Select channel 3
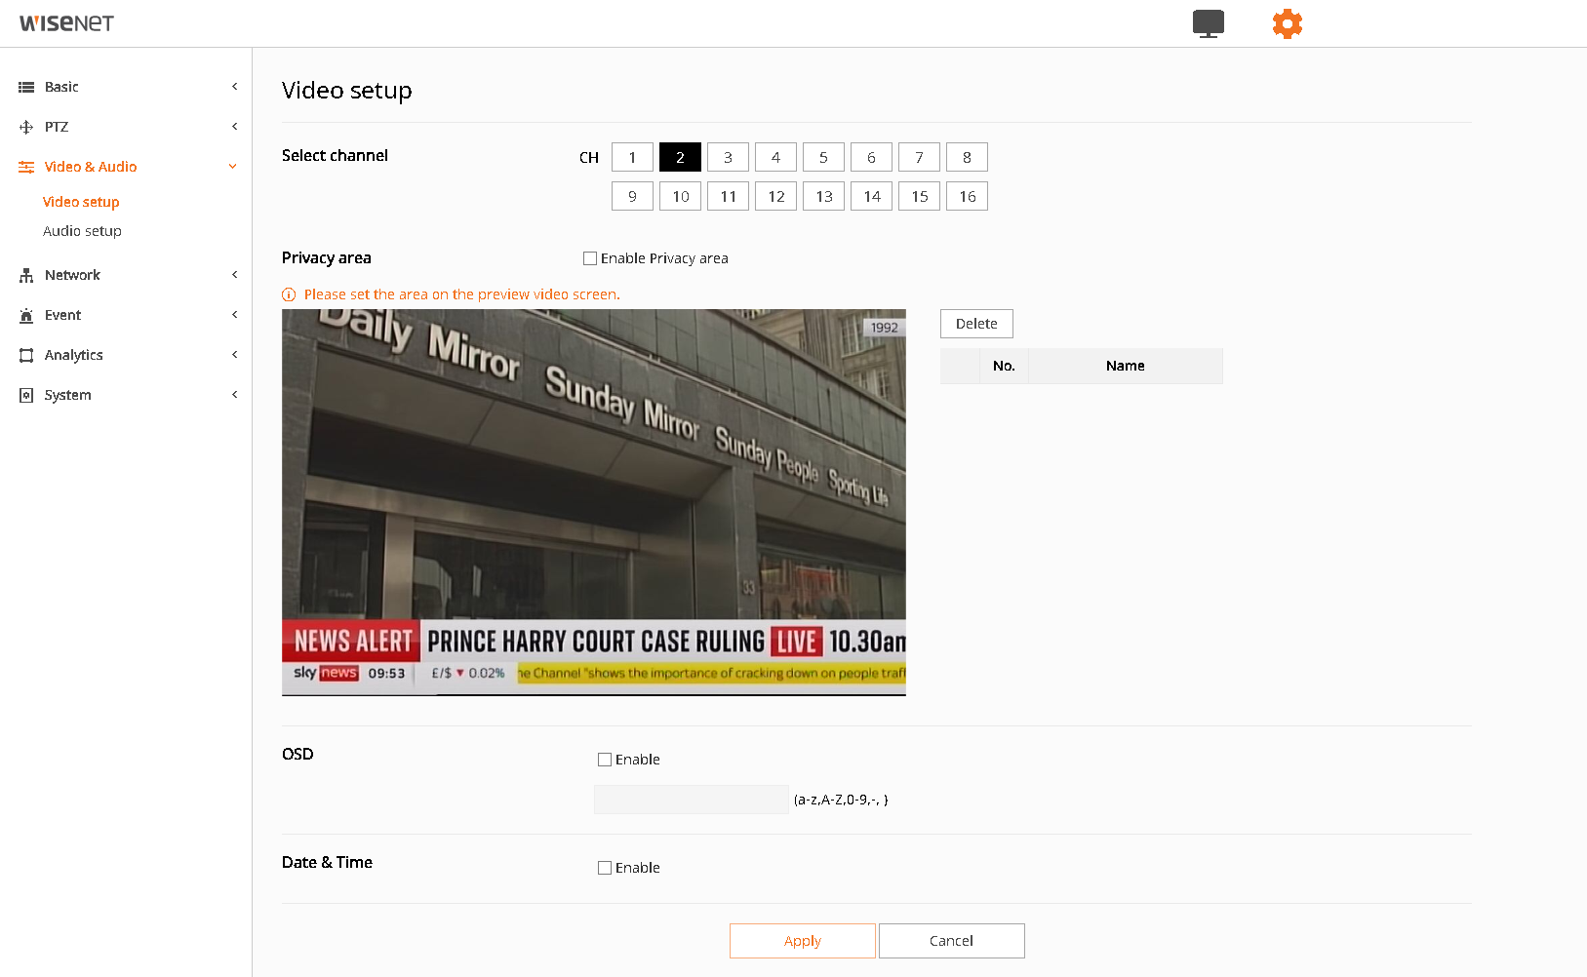This screenshot has height=977, width=1587. tap(728, 157)
